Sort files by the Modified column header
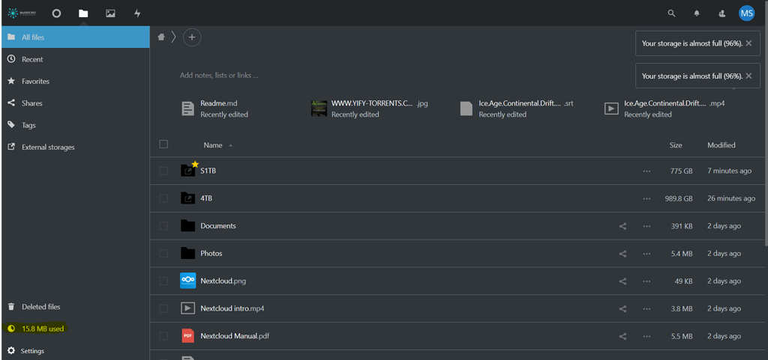This screenshot has height=360, width=768. click(721, 145)
